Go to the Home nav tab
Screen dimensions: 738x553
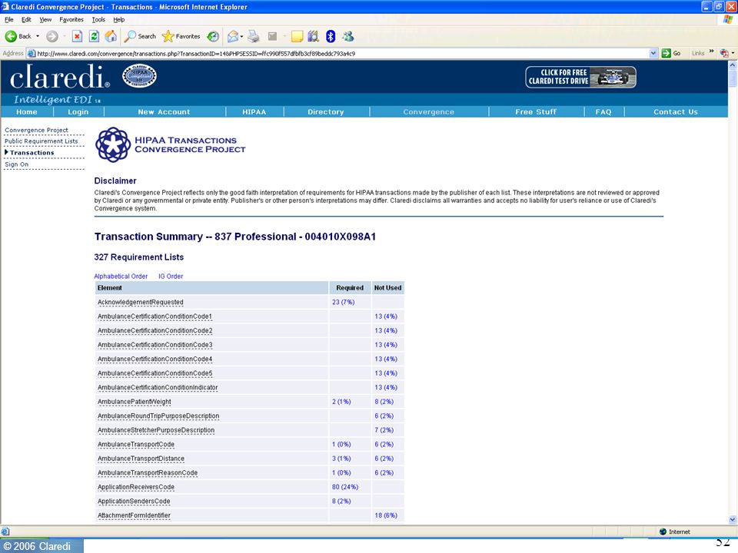point(27,112)
